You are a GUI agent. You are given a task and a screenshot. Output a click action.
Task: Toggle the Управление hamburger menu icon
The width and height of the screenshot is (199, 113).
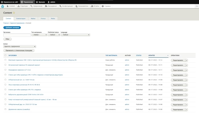(22, 2)
